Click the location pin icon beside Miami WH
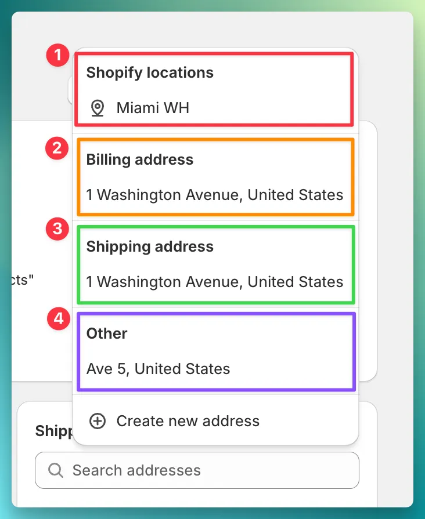This screenshot has height=519, width=425. tap(97, 108)
